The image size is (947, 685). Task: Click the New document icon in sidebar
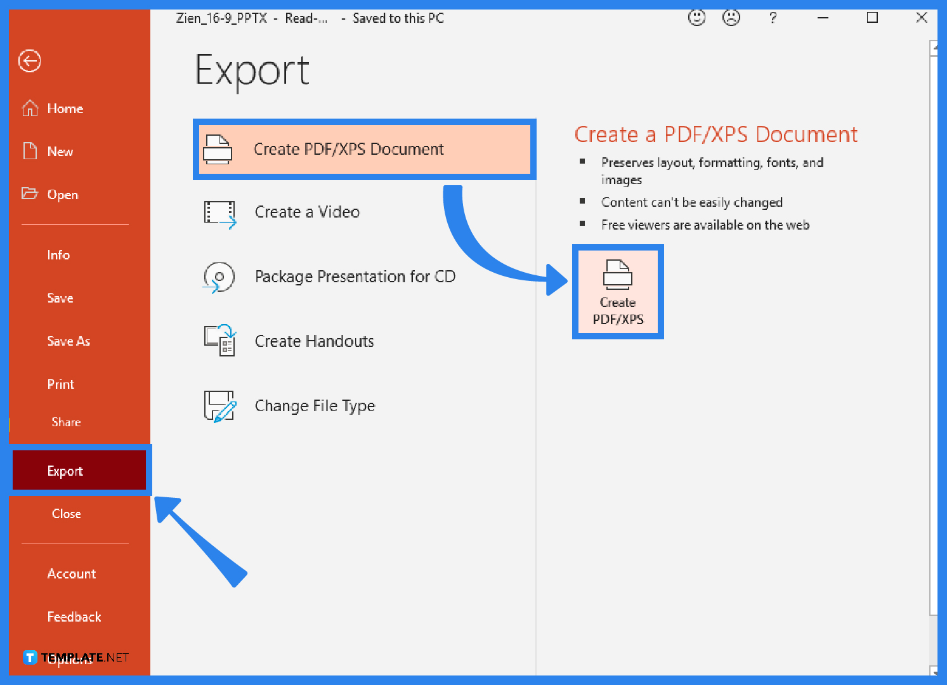click(x=29, y=151)
